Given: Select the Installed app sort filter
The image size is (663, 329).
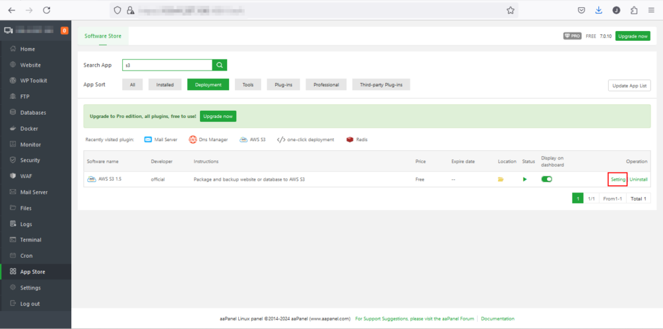Looking at the screenshot, I should (x=164, y=85).
